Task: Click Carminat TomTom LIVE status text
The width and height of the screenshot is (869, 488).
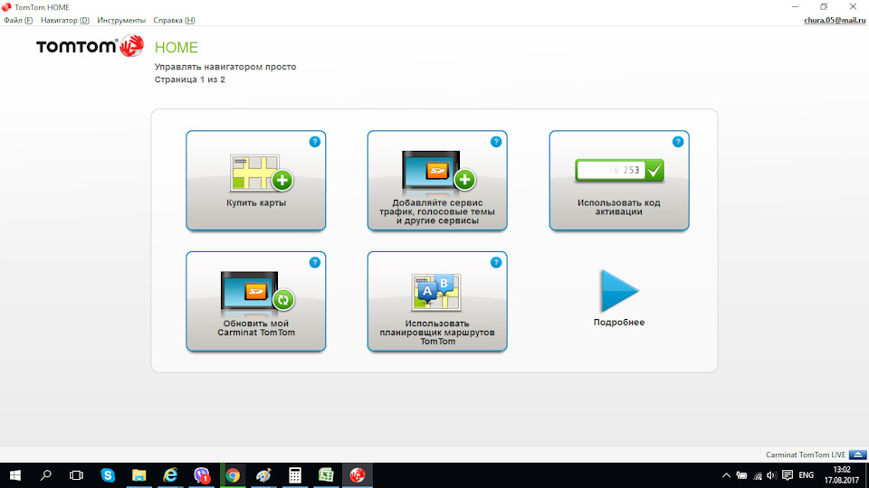Action: tap(806, 455)
